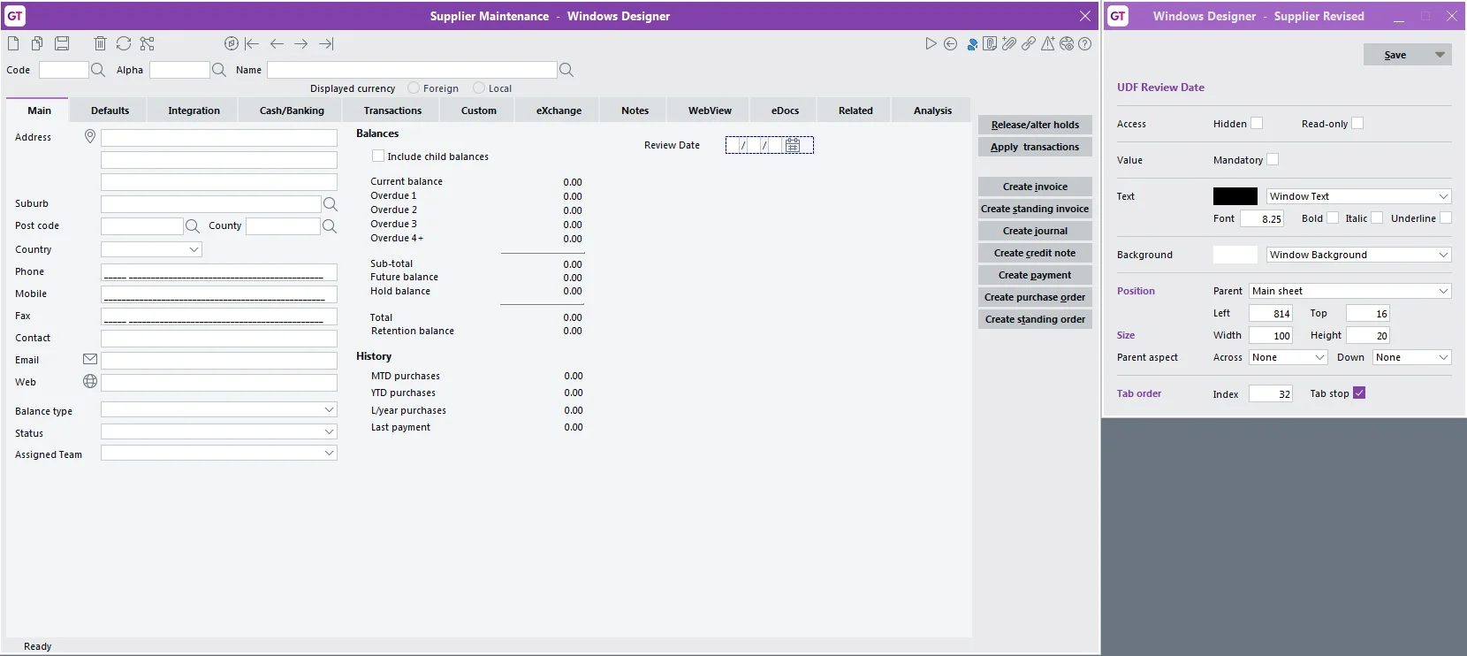Toggle the Bold font checkbox

[1333, 217]
